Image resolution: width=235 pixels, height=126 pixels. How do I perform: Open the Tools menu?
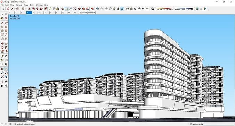[32, 5]
